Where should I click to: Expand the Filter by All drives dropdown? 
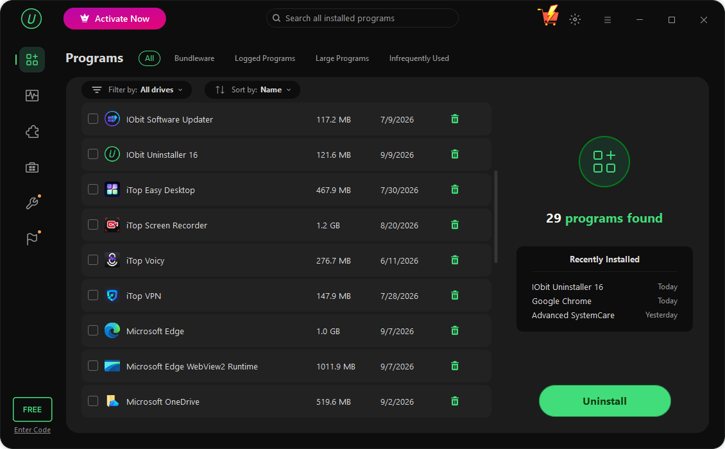point(137,90)
